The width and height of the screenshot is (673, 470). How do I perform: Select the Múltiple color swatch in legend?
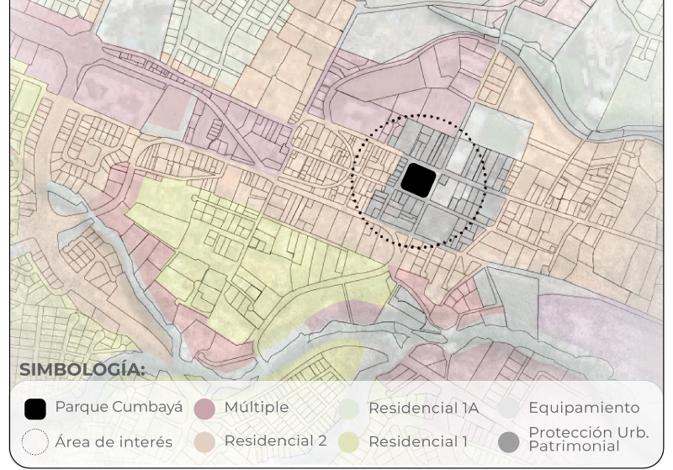point(204,409)
